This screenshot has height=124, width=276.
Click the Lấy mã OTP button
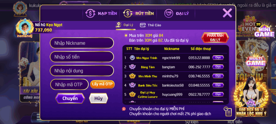[102, 84]
